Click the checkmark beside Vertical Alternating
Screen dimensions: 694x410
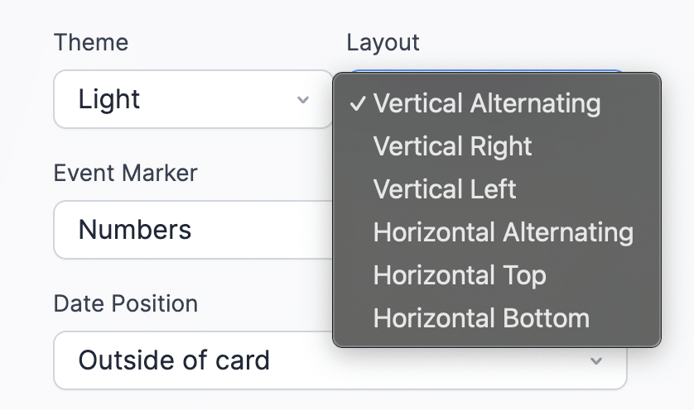click(x=358, y=104)
